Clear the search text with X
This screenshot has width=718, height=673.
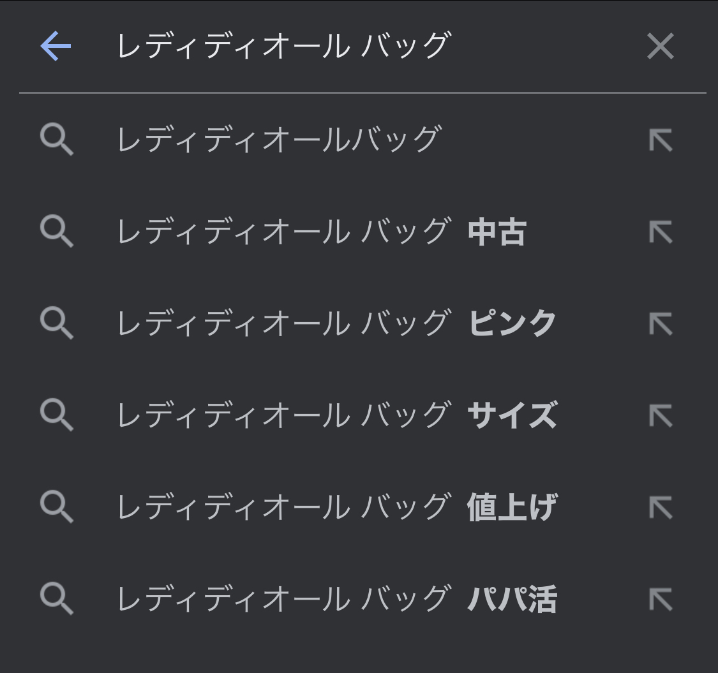(661, 46)
